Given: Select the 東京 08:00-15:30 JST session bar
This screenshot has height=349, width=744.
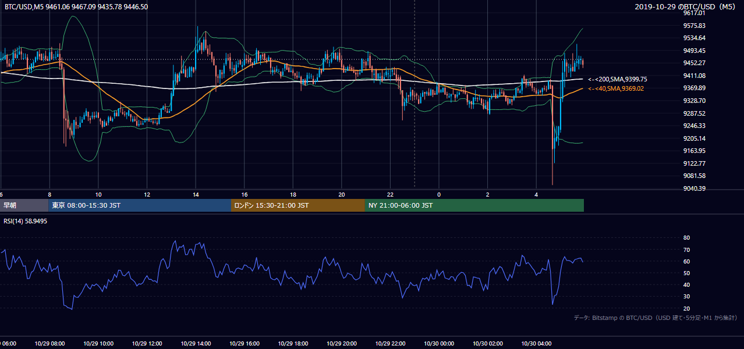Looking at the screenshot, I should tap(140, 205).
